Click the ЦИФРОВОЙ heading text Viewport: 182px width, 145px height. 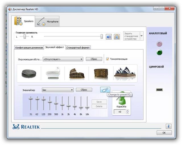pyautogui.click(x=156, y=67)
